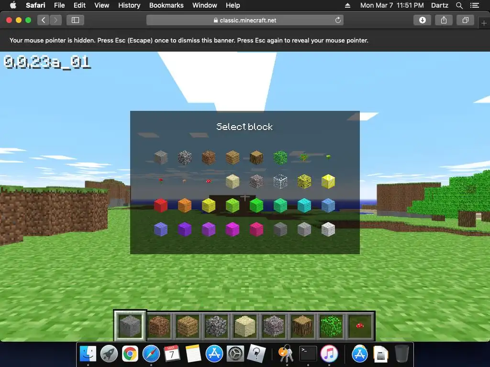Open the Bookmarks menu

coord(166,5)
